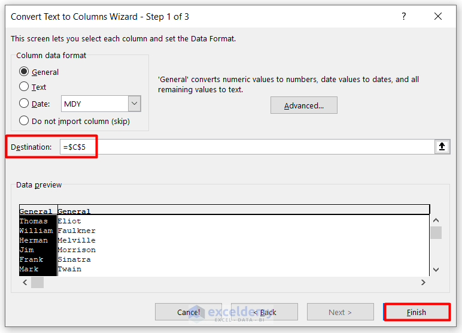Viewport: 462px width, 333px height.
Task: Open the MDY date format dropdown
Action: [x=135, y=104]
